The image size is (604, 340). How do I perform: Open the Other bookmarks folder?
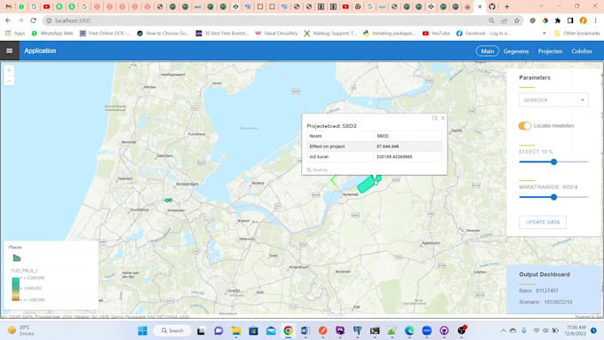click(576, 34)
